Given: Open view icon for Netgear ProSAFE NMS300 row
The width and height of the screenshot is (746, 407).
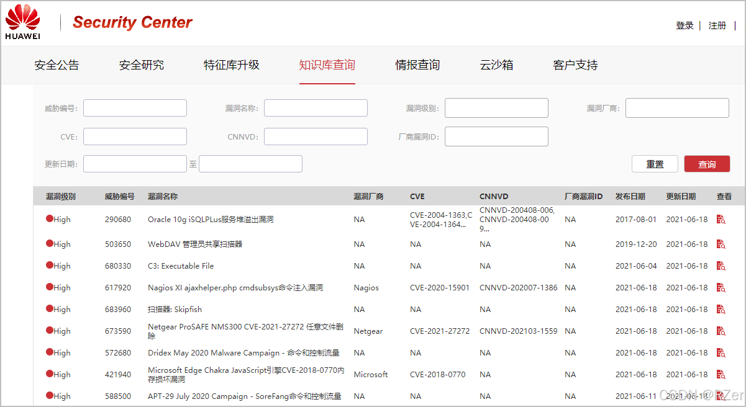Looking at the screenshot, I should pyautogui.click(x=721, y=331).
